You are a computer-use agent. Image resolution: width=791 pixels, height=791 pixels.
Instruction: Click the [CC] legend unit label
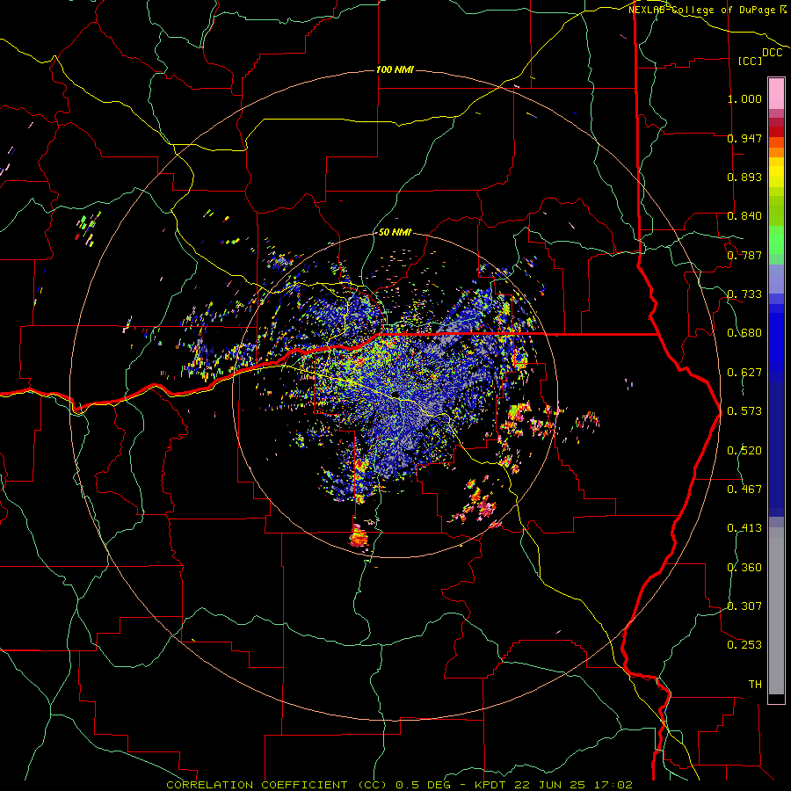click(751, 61)
